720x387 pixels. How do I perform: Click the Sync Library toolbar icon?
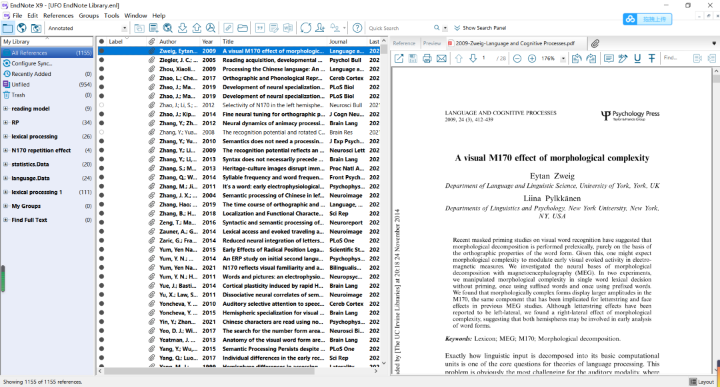pos(306,28)
